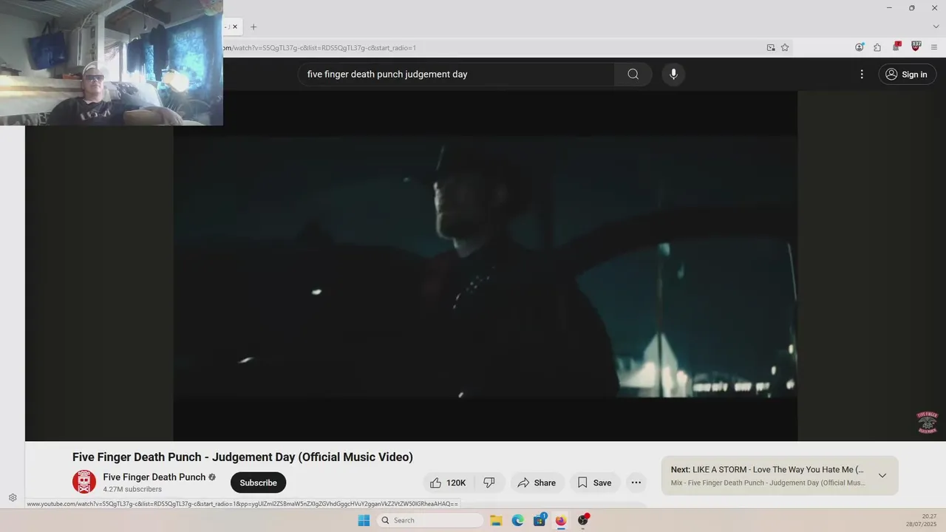946x532 pixels.
Task: Click the YouTube search magnifier button
Action: click(x=633, y=74)
